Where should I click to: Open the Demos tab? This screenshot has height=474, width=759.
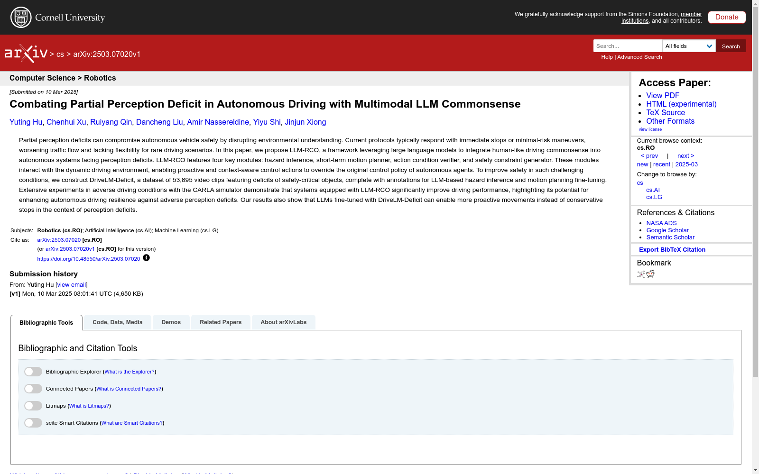[171, 322]
